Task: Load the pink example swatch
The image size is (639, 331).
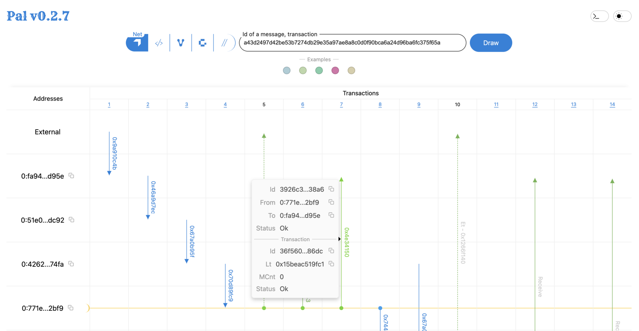Action: (x=335, y=71)
